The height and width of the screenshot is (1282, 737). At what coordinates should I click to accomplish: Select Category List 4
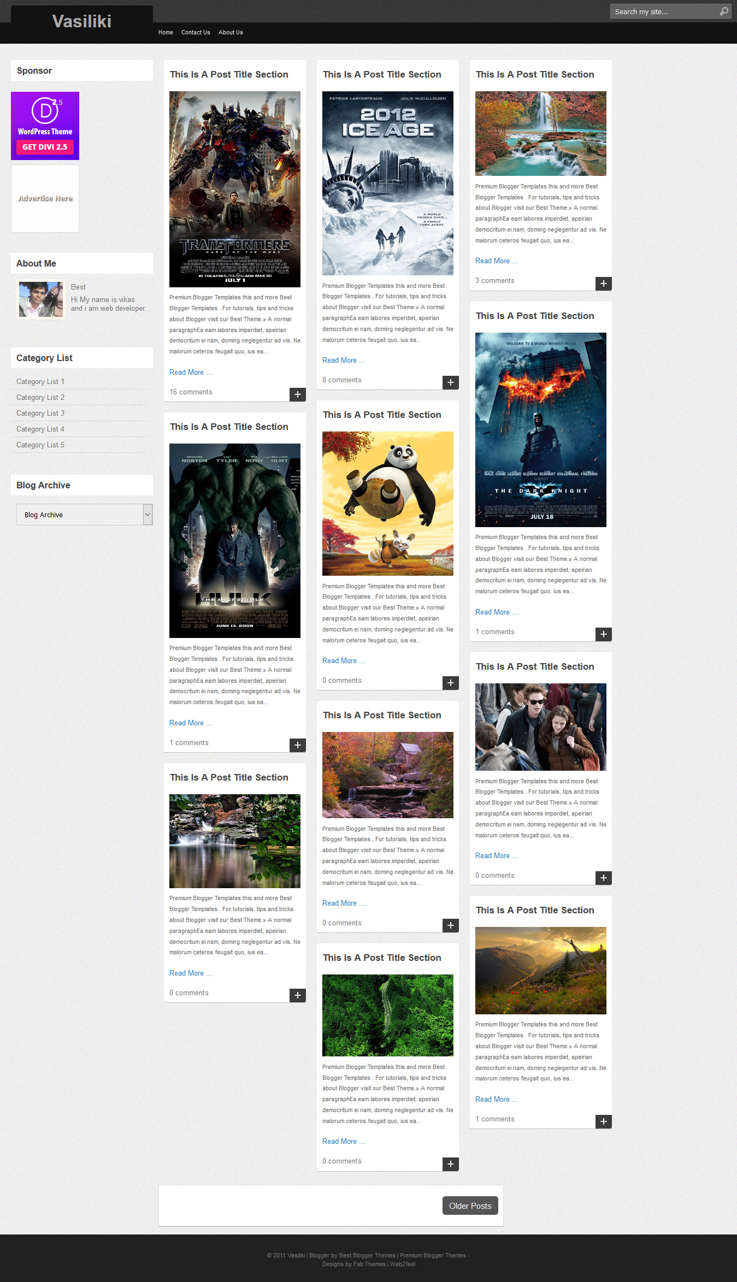[40, 429]
